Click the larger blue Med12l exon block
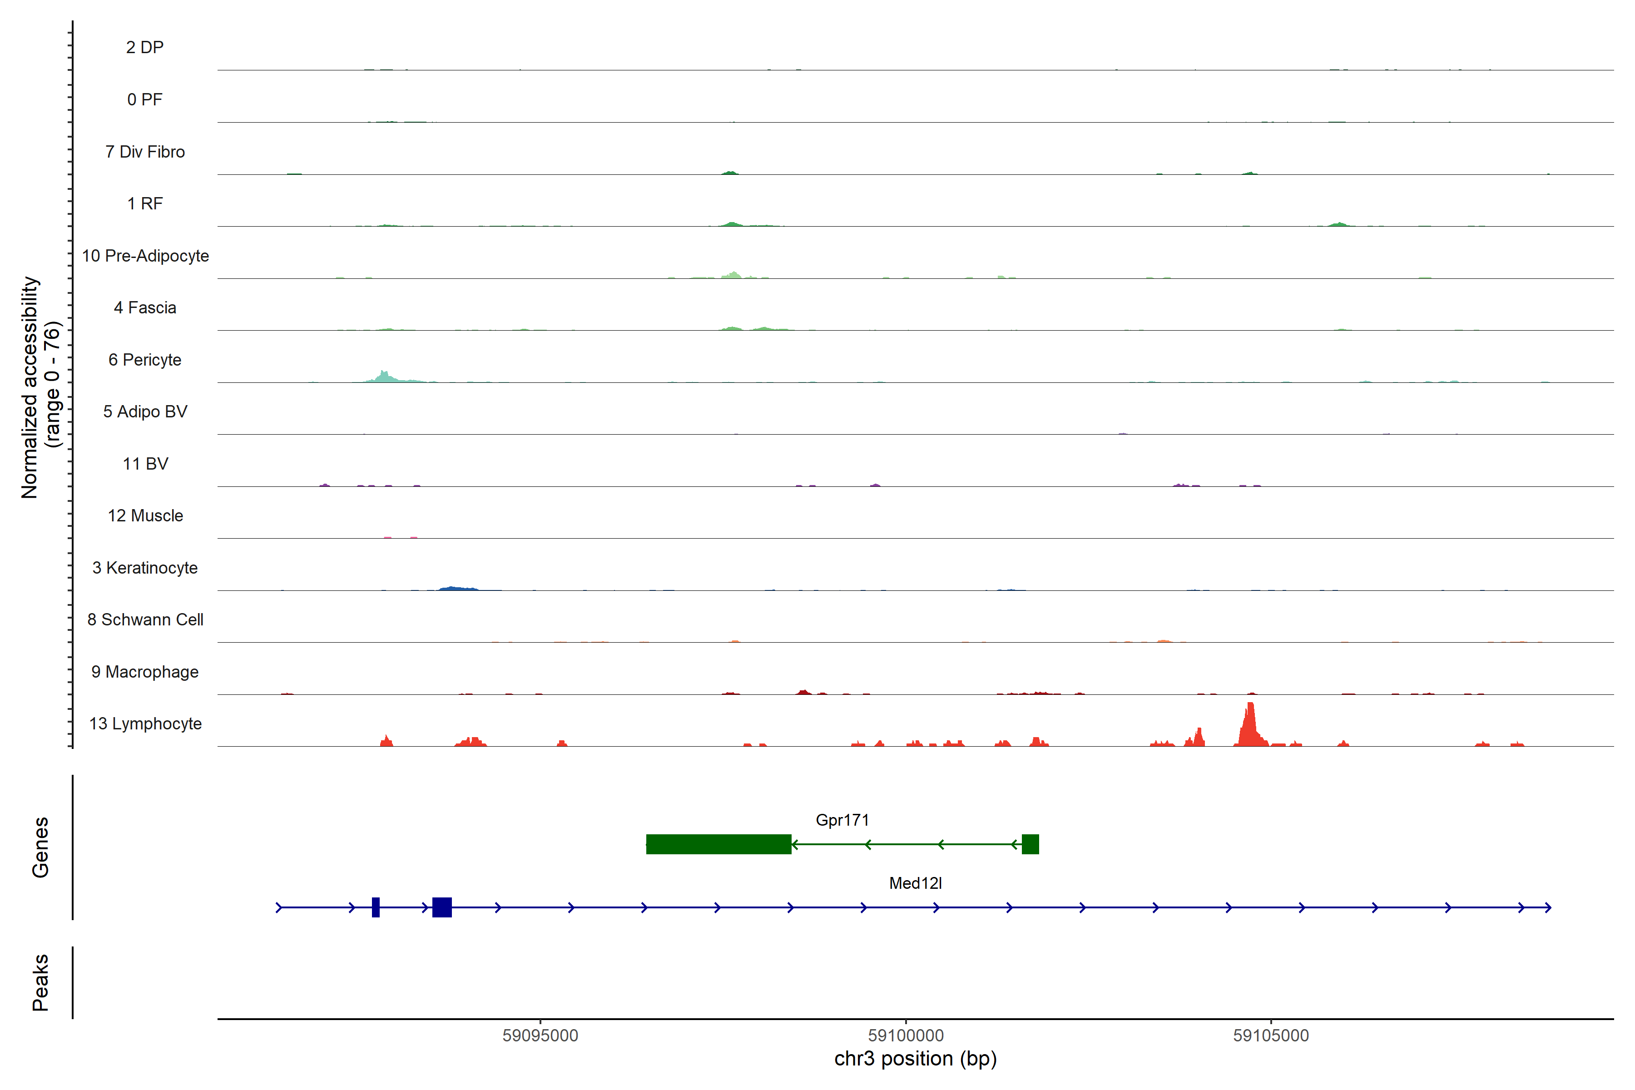Screen dimensions: 1635x1090 click(x=441, y=907)
